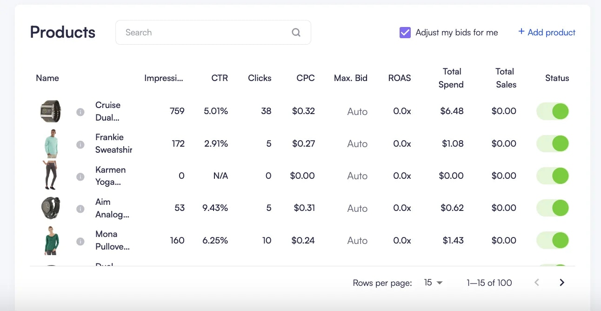
Task: Click the previous page arrow
Action: click(x=537, y=282)
